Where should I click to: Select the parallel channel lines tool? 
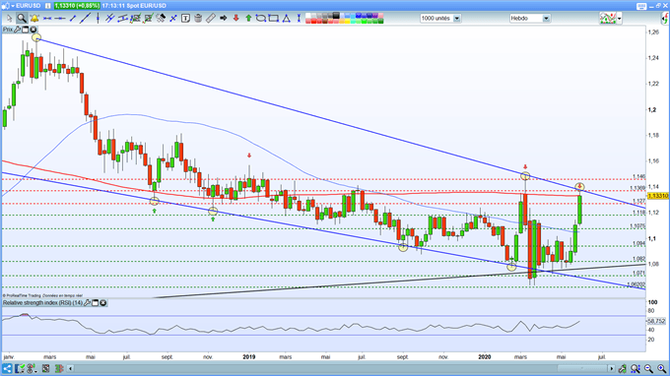click(110, 18)
